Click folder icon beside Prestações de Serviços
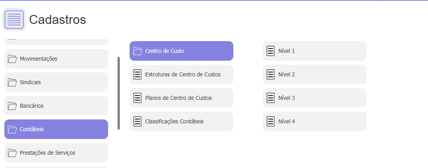 pyautogui.click(x=12, y=153)
